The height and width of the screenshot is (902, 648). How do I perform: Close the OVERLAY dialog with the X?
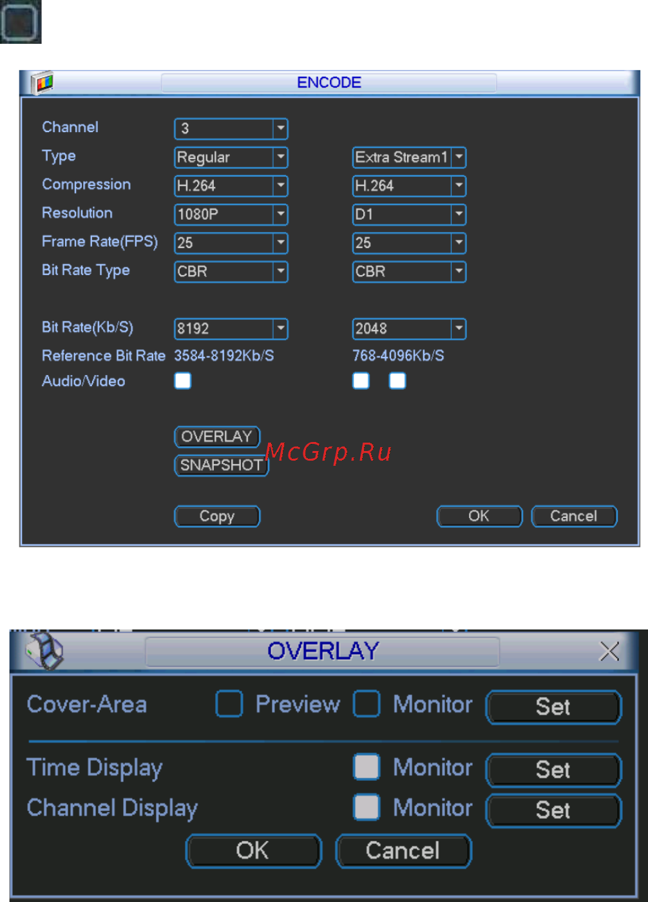point(609,651)
